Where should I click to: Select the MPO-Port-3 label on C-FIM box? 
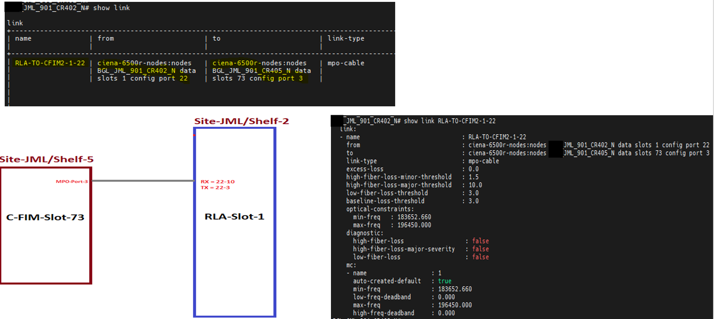[x=72, y=181]
